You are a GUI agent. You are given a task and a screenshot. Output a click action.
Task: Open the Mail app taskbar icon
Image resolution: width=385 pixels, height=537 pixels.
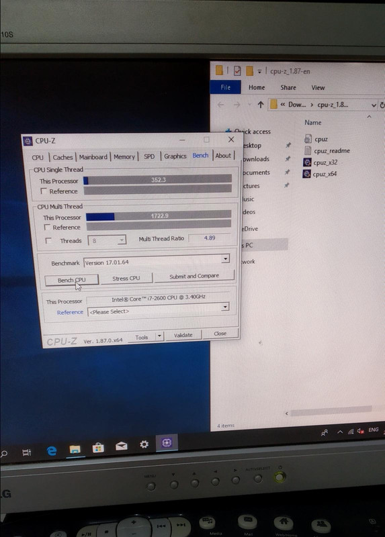tap(122, 446)
